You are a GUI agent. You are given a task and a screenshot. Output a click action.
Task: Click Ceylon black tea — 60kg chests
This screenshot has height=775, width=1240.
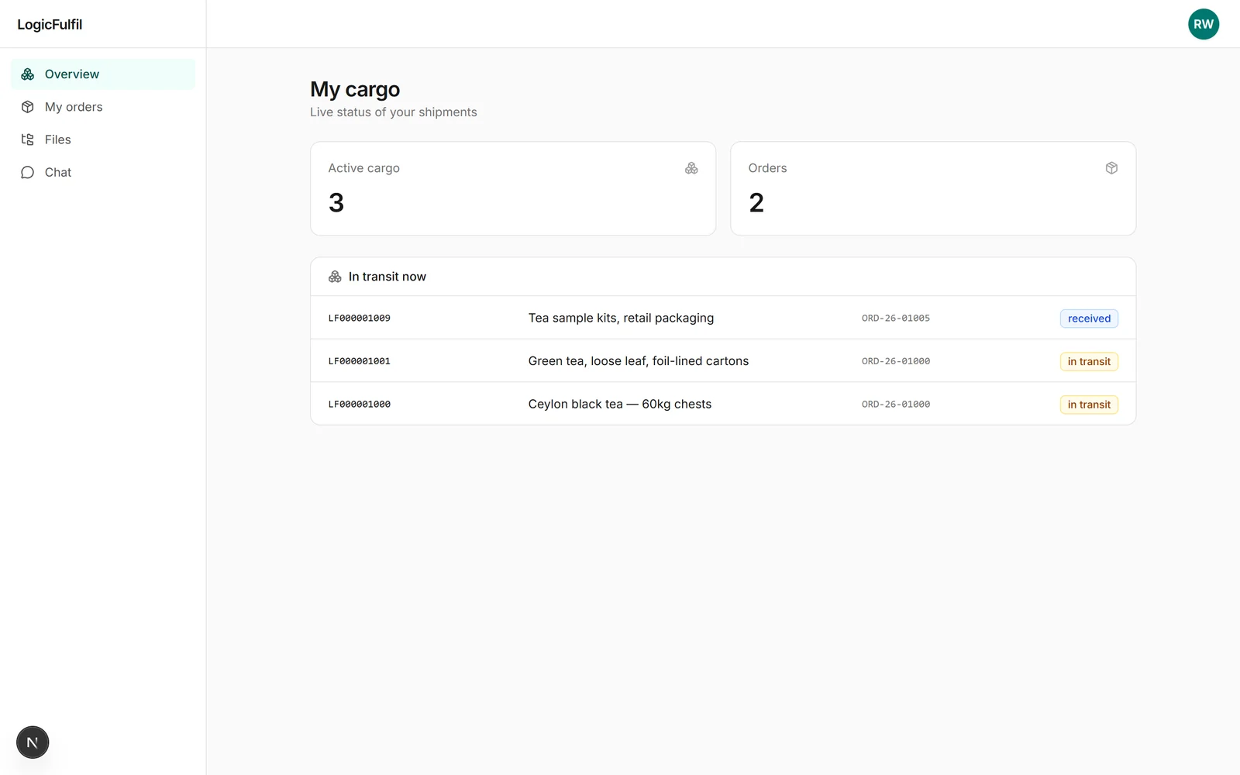620,404
